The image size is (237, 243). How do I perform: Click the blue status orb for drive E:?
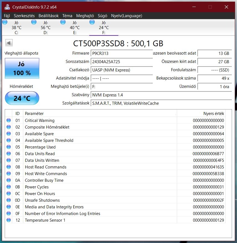click(63, 22)
